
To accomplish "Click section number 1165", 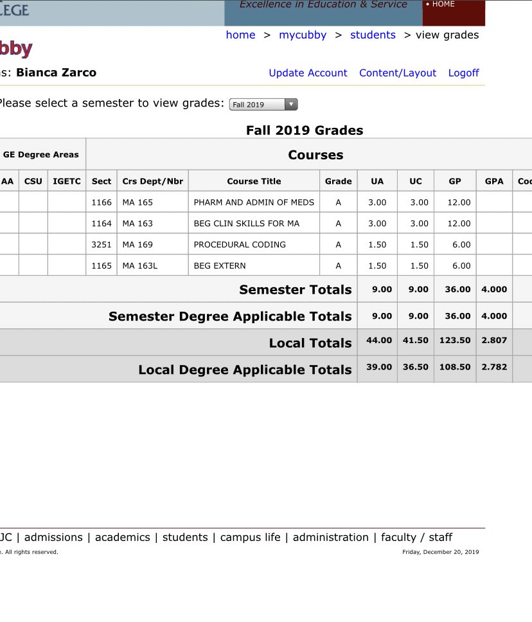I will click(102, 265).
